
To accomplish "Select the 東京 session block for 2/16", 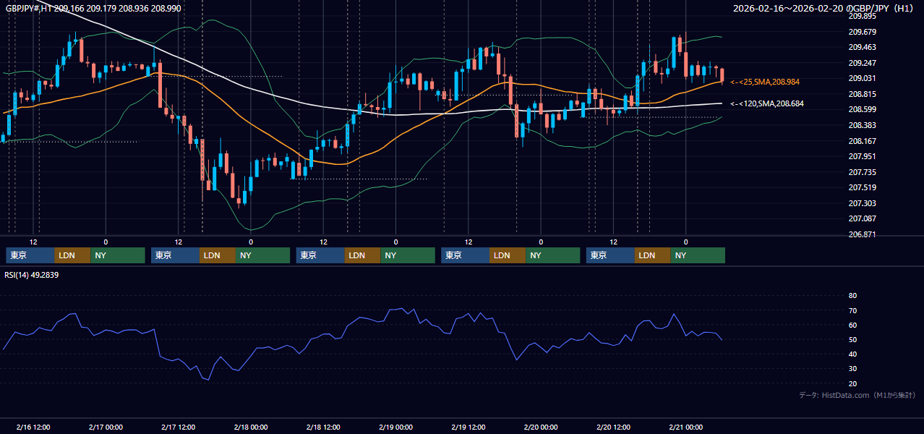I will (x=30, y=255).
